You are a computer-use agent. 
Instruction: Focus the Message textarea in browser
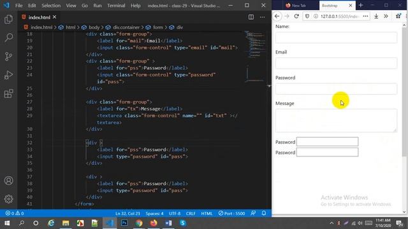[336, 120]
